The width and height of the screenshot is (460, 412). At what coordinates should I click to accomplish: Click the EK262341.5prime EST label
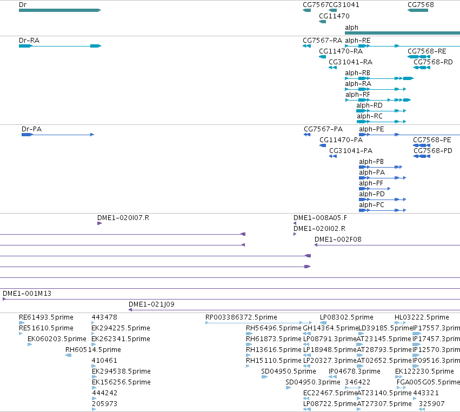pos(121,338)
